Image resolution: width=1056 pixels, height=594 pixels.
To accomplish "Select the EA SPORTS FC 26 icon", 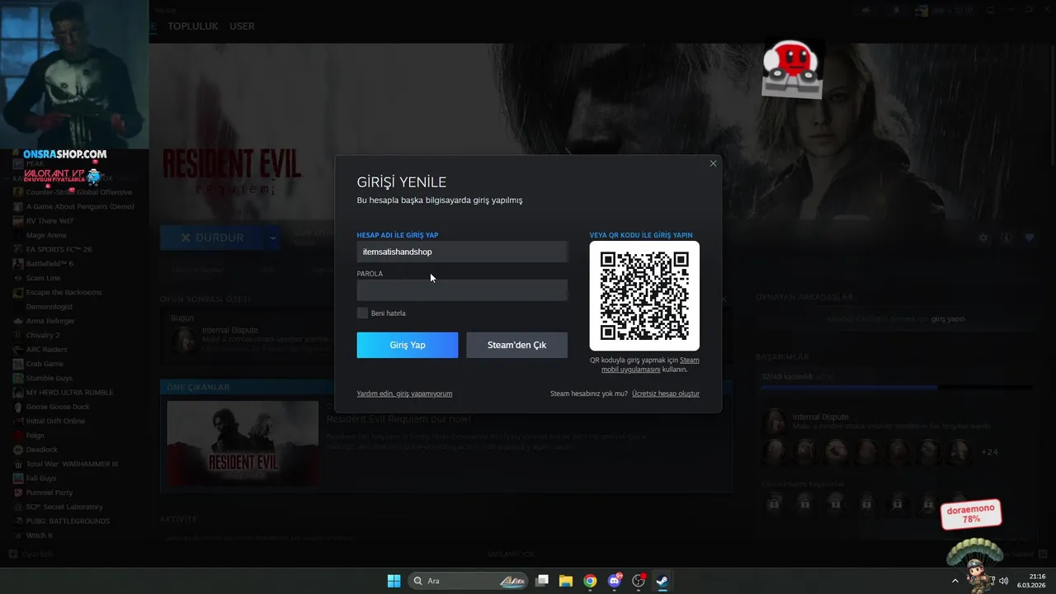I will coord(18,249).
